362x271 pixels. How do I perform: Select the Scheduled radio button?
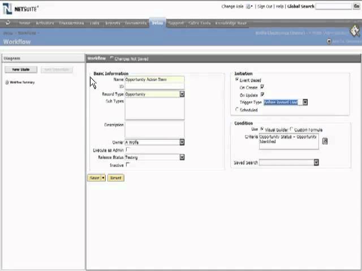pos(236,109)
